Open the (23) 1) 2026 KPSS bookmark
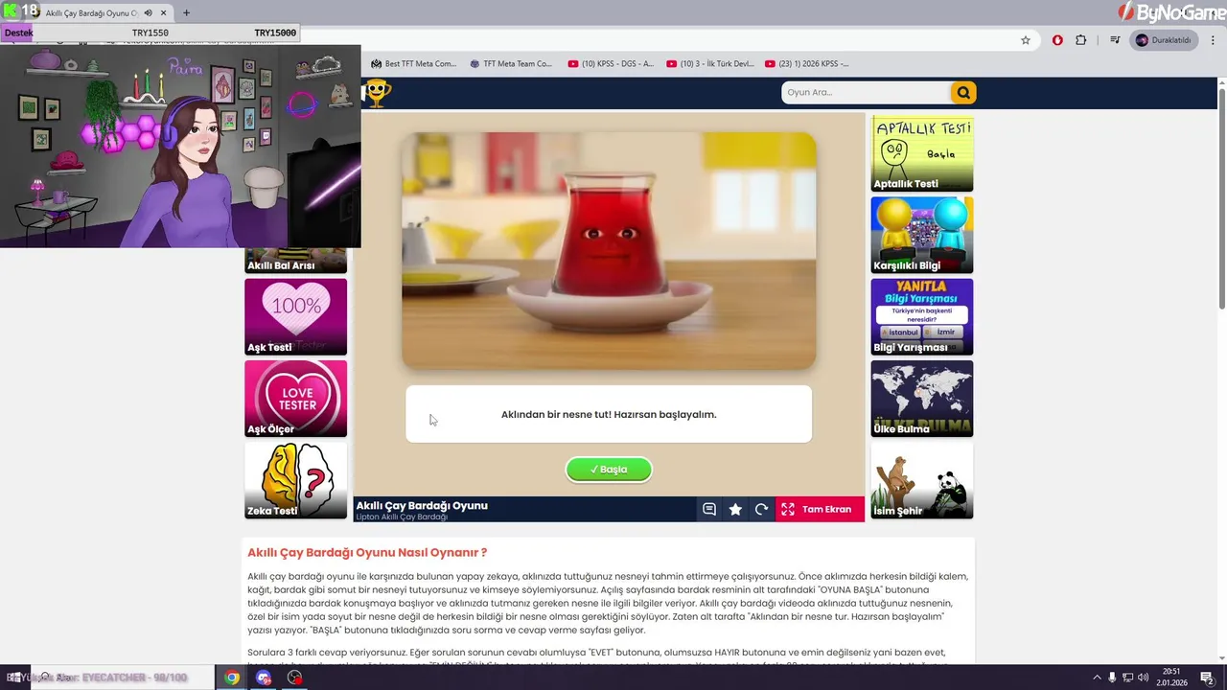 point(807,64)
